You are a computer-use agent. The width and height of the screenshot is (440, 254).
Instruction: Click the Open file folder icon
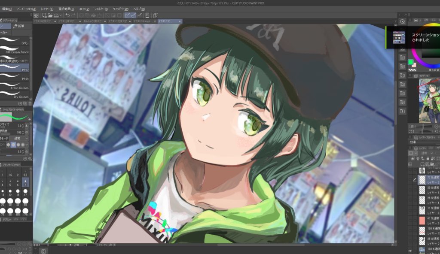click(x=50, y=15)
